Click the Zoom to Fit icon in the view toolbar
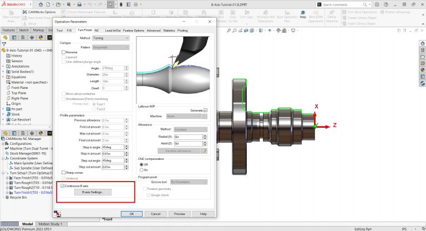Image resolution: width=426 pixels, height=231 pixels. 229,31
